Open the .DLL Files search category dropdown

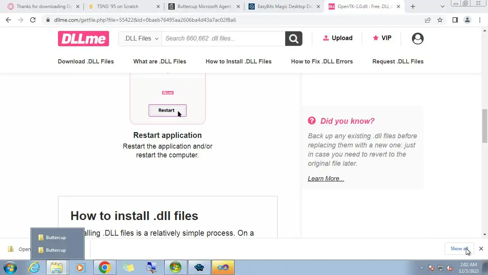[x=140, y=38]
